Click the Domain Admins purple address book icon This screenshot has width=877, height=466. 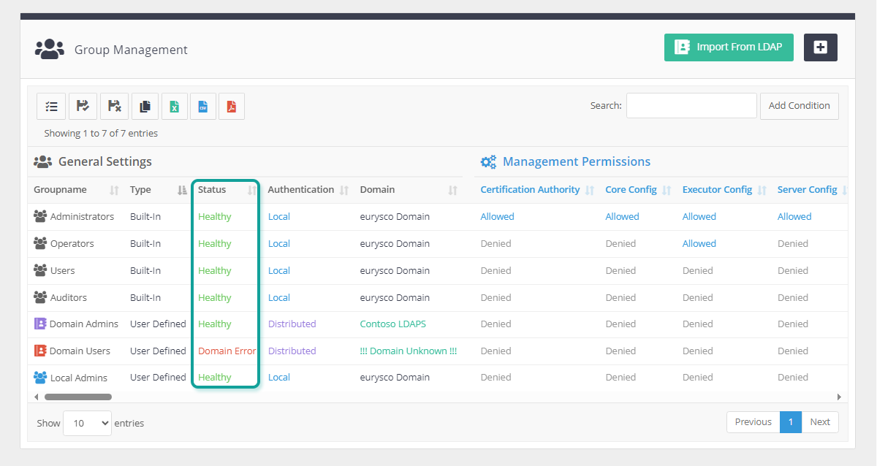click(x=40, y=324)
